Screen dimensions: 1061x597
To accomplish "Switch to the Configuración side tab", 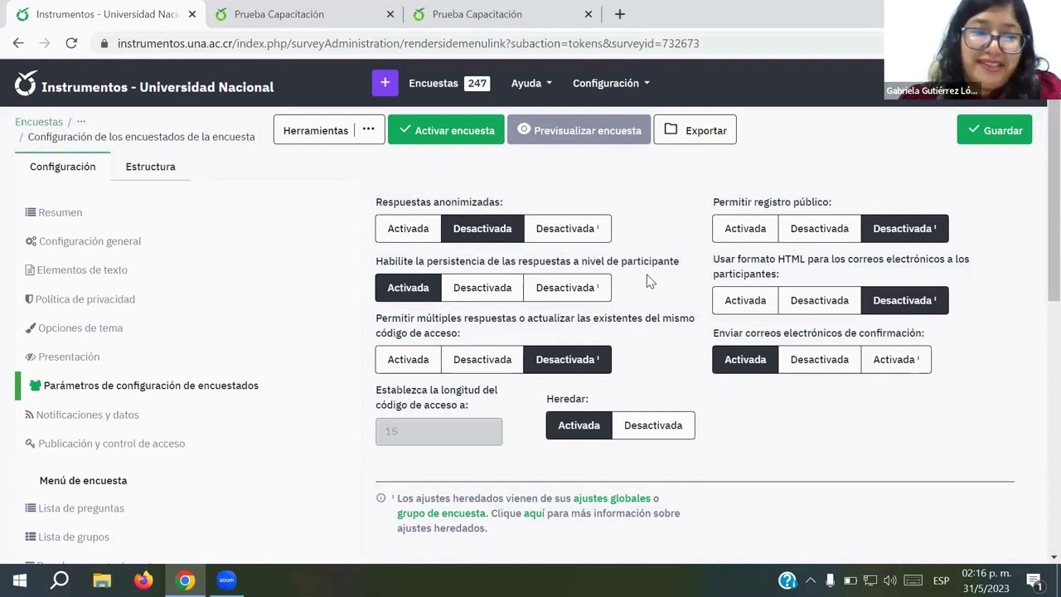I will pyautogui.click(x=63, y=167).
